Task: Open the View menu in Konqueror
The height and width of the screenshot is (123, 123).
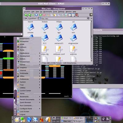Action: pos(37,12)
